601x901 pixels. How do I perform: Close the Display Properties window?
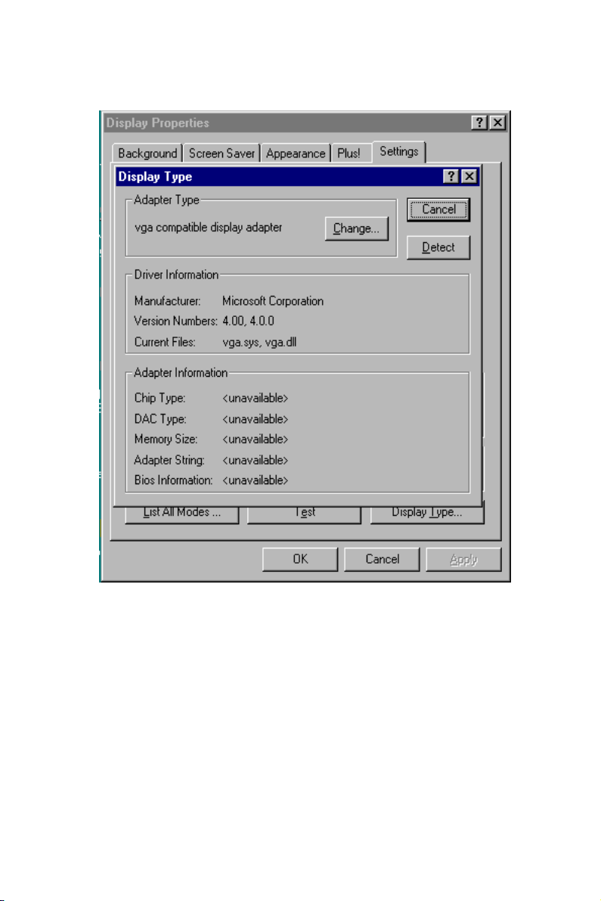(x=497, y=123)
